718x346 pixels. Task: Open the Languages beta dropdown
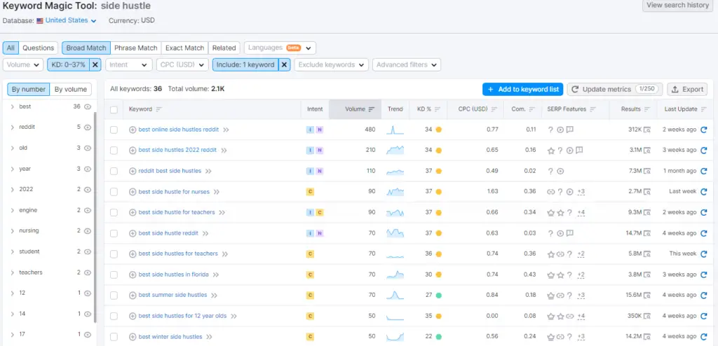pos(280,48)
